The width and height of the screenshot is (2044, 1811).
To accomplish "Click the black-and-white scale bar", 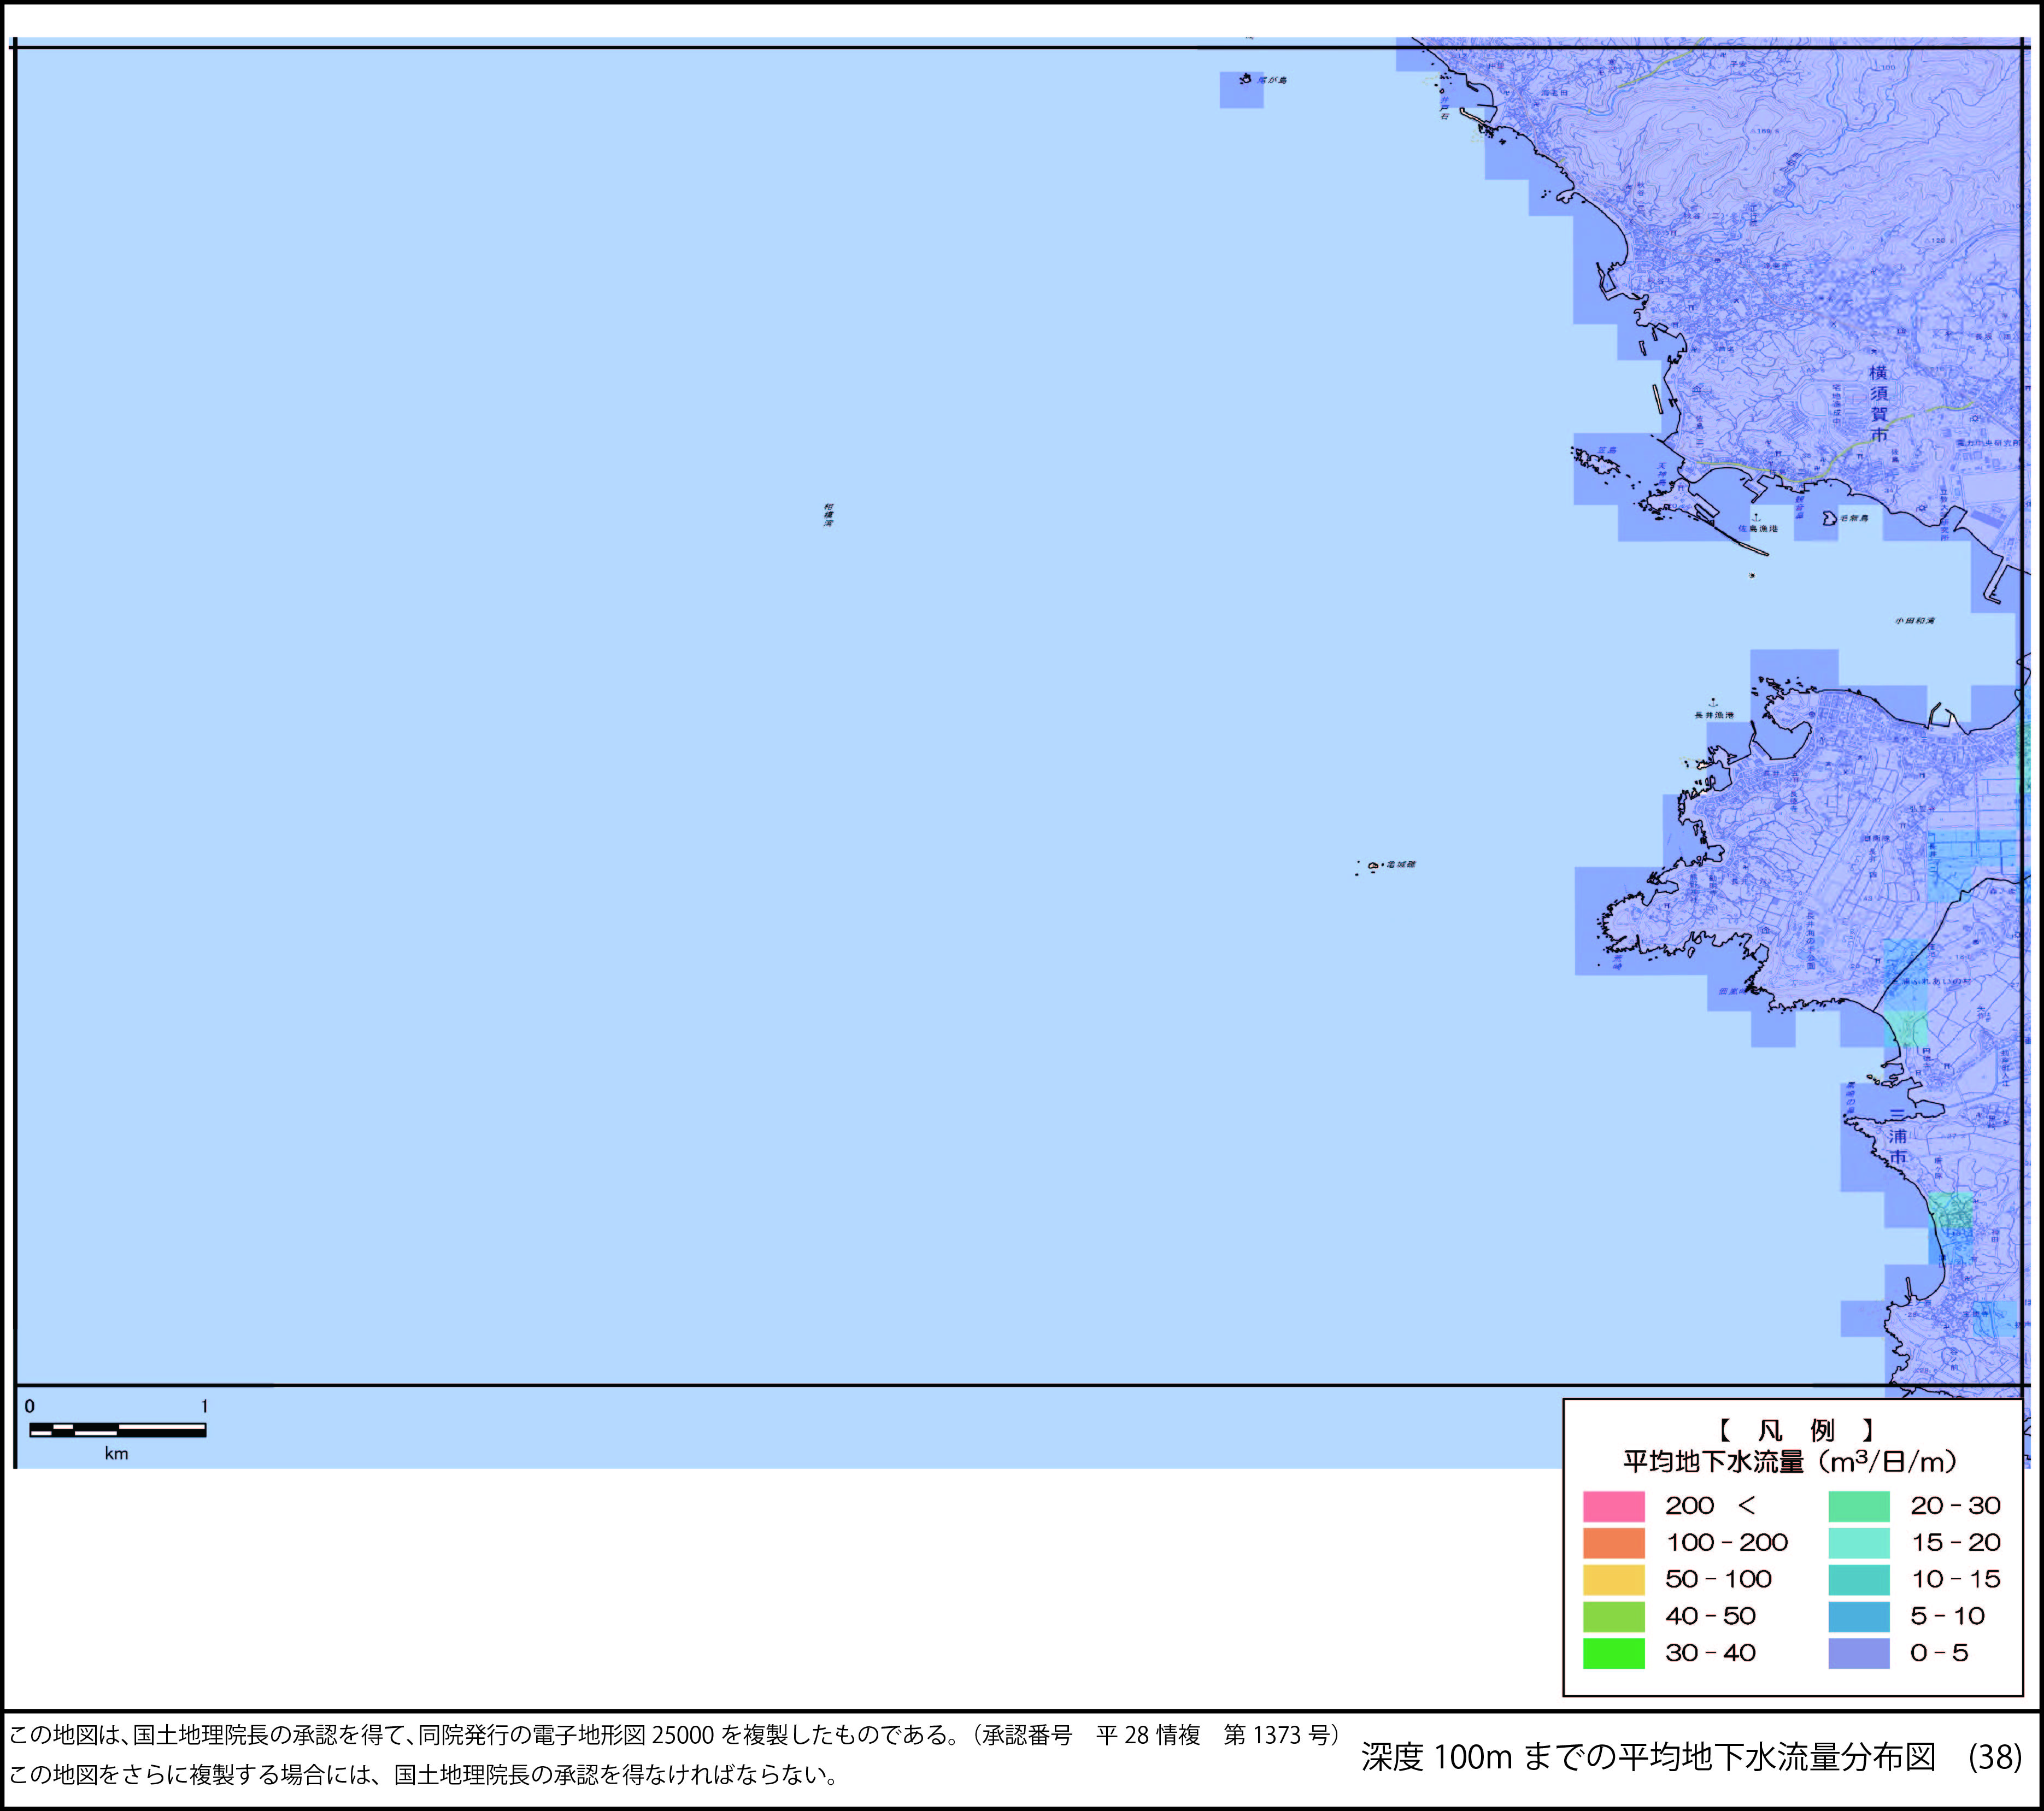I will pyautogui.click(x=118, y=1430).
